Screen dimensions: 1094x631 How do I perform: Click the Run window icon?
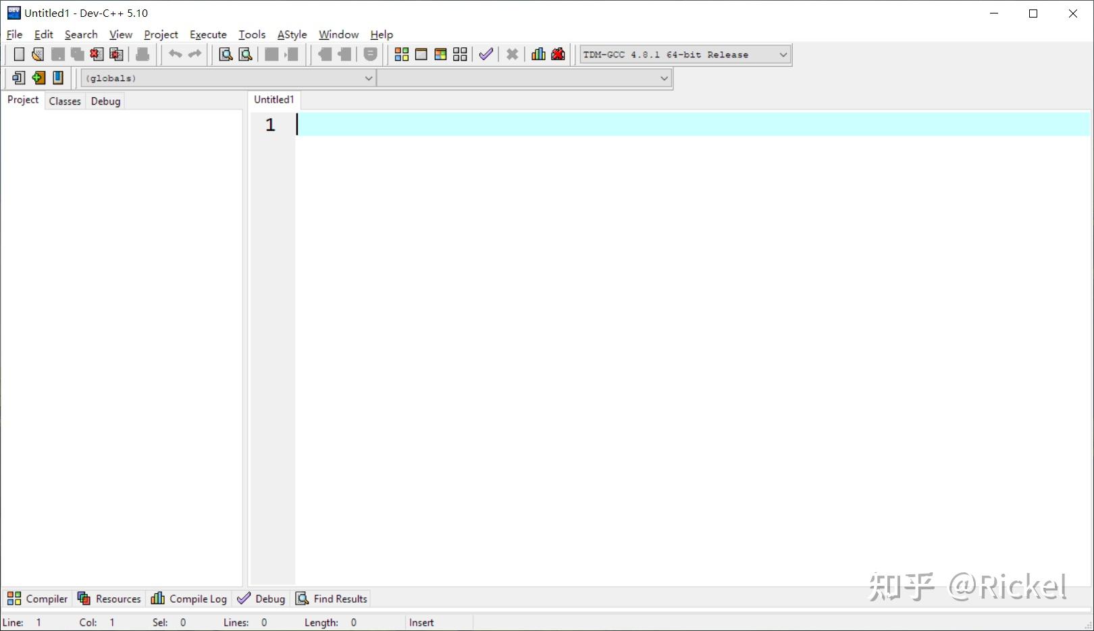tap(421, 55)
